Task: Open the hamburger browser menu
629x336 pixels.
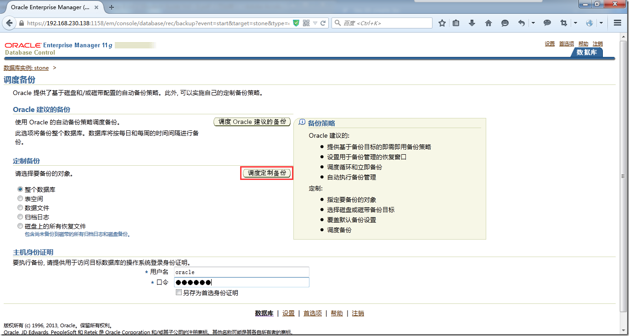Action: pos(618,23)
